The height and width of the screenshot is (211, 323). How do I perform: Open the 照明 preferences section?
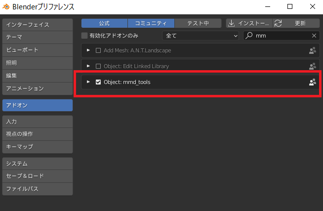(38, 63)
